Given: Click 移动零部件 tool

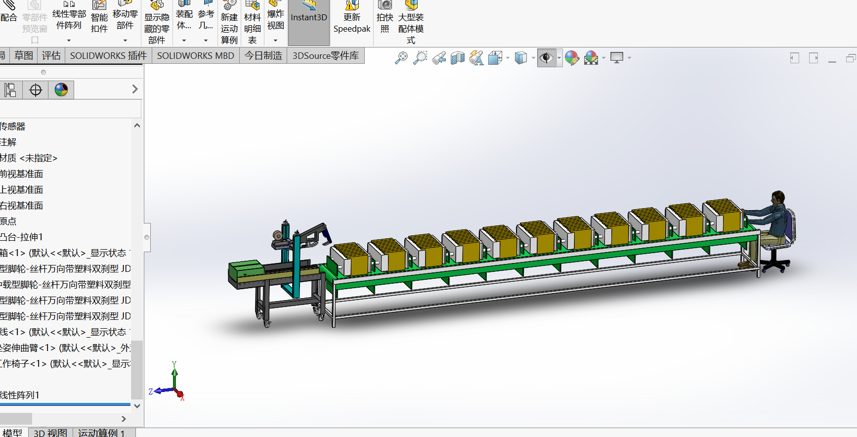Looking at the screenshot, I should pyautogui.click(x=125, y=15).
